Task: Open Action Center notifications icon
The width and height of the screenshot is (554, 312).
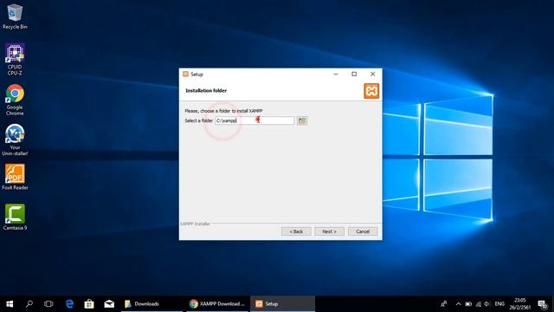Action: tap(543, 304)
